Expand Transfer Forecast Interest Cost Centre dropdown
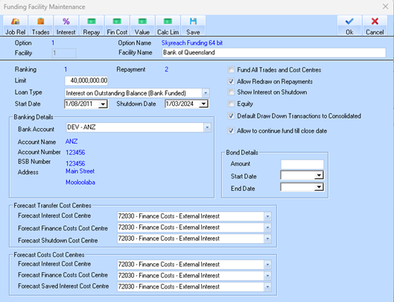394x302 pixels. tap(267, 216)
